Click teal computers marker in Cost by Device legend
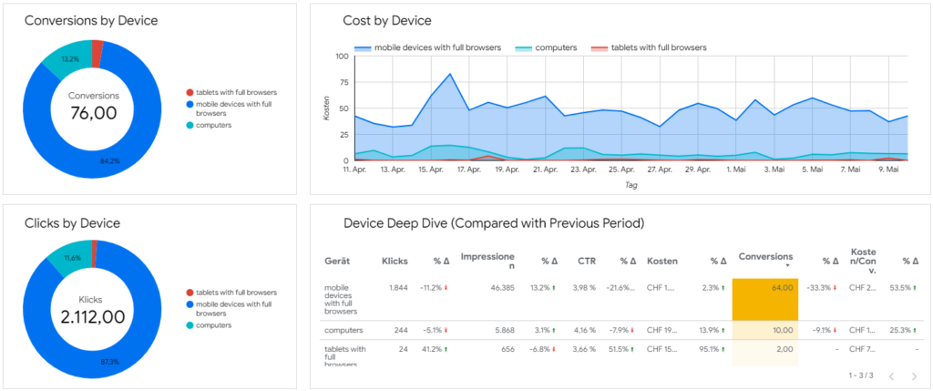The width and height of the screenshot is (933, 391). tap(523, 47)
